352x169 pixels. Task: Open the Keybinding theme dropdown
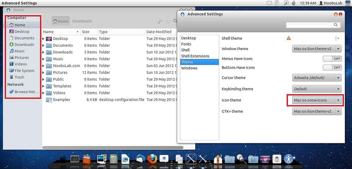317,89
